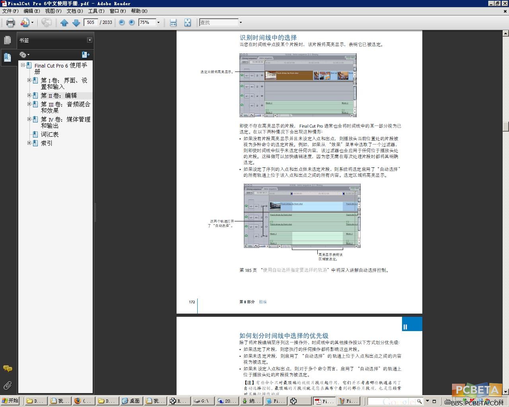Go to previous page with up arrow
Screen dimensions: 509x407
(64, 23)
